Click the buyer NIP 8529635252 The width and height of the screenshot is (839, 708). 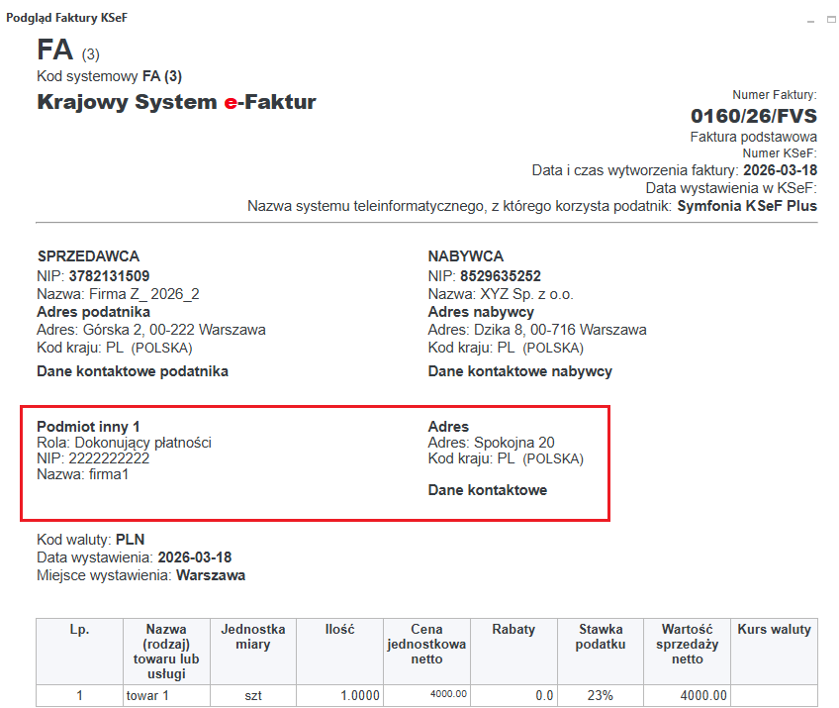pos(501,276)
